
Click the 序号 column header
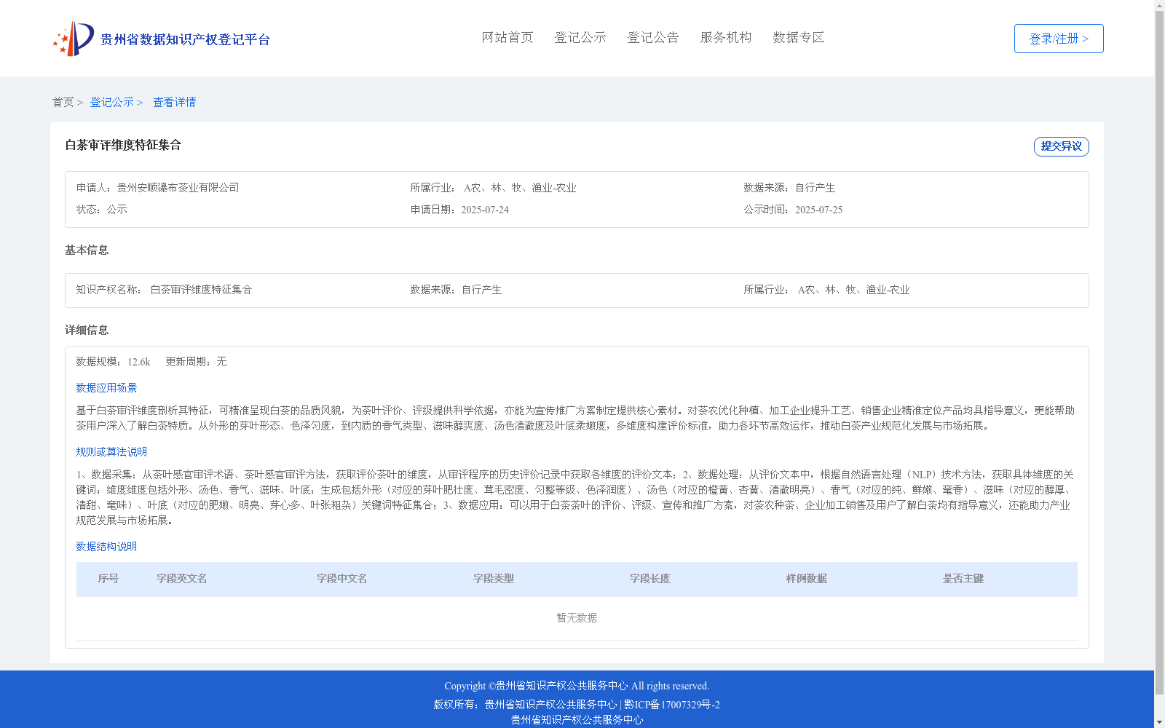click(x=108, y=579)
